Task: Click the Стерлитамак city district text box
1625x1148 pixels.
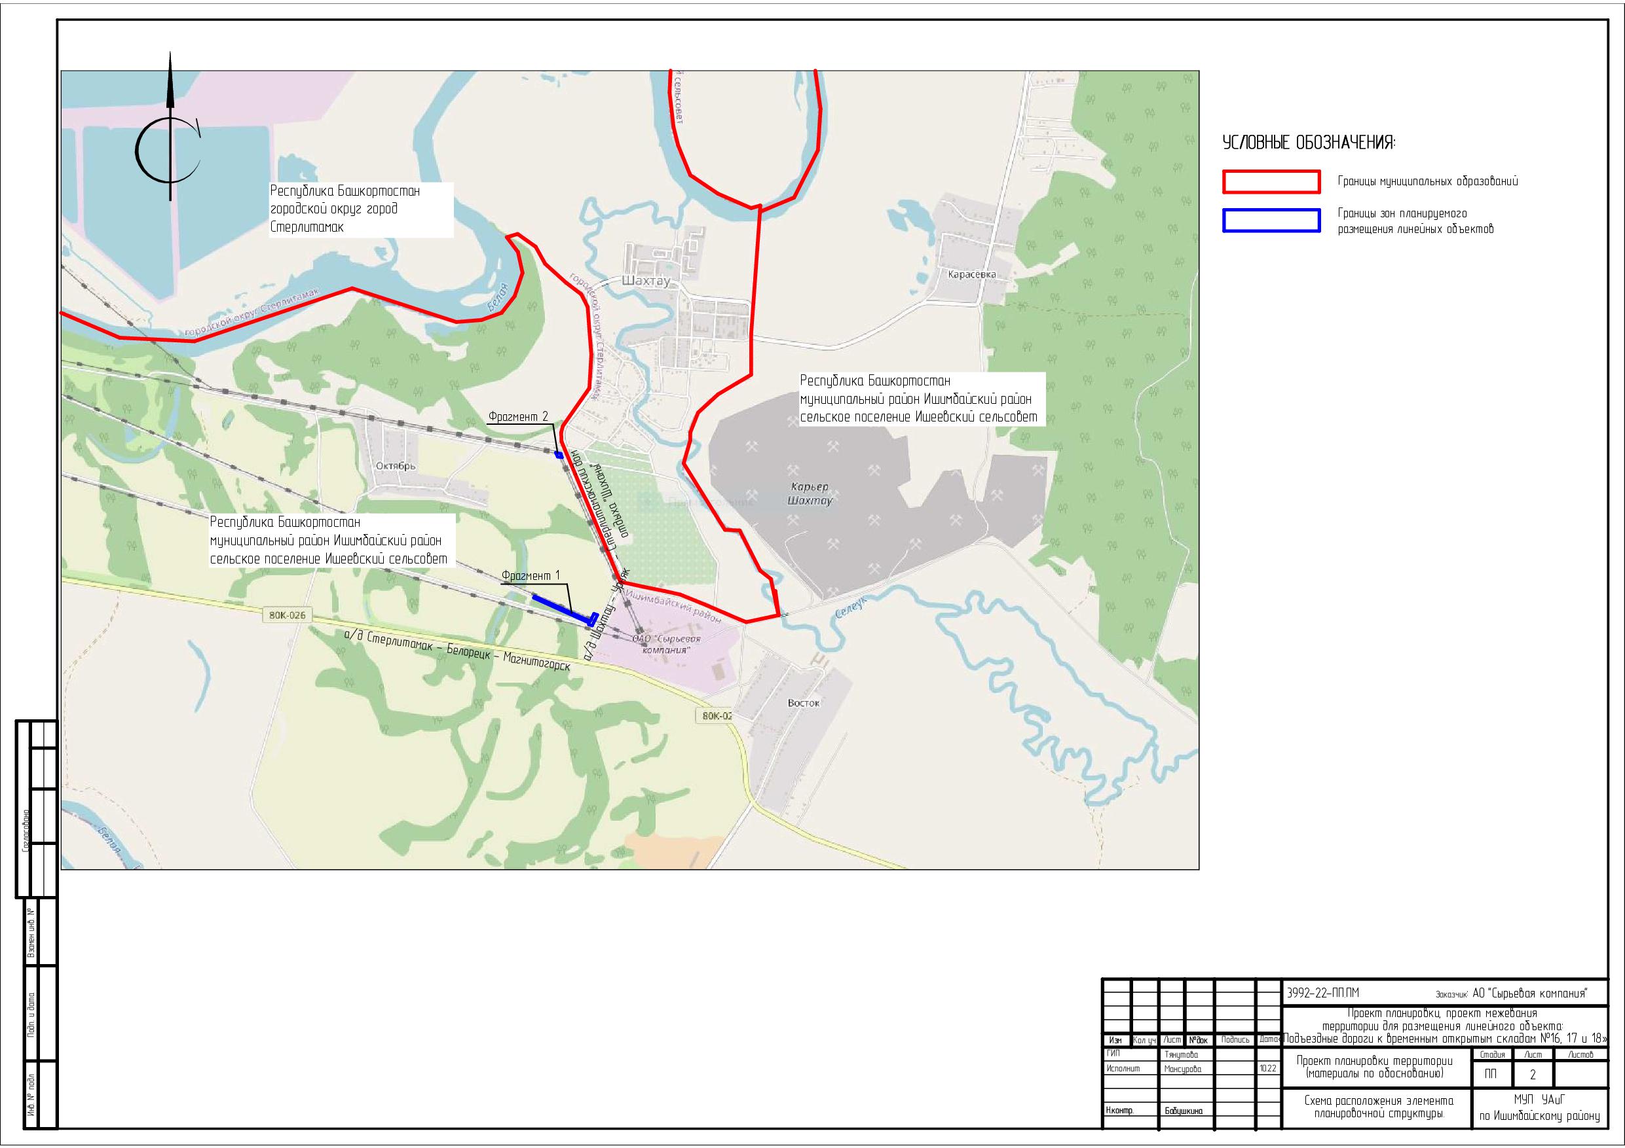Action: pyautogui.click(x=361, y=209)
